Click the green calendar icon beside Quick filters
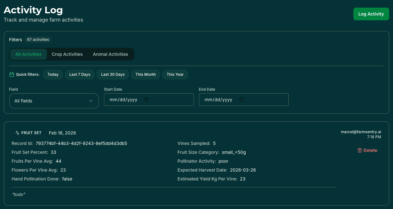Screen dimensions: 393x209 click(x=11, y=74)
